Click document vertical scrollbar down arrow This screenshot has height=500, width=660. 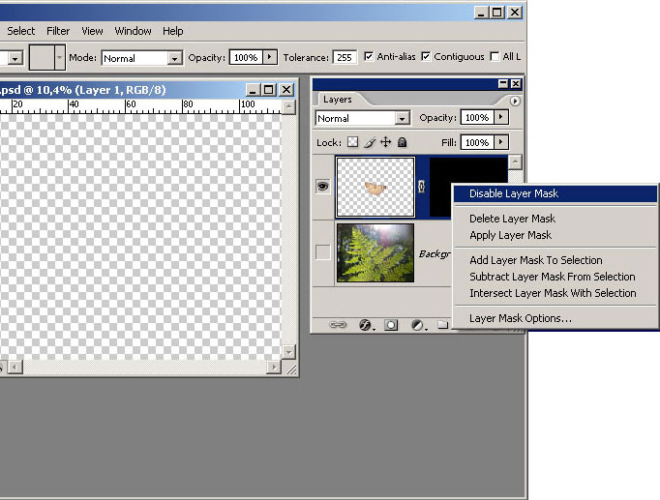point(288,352)
